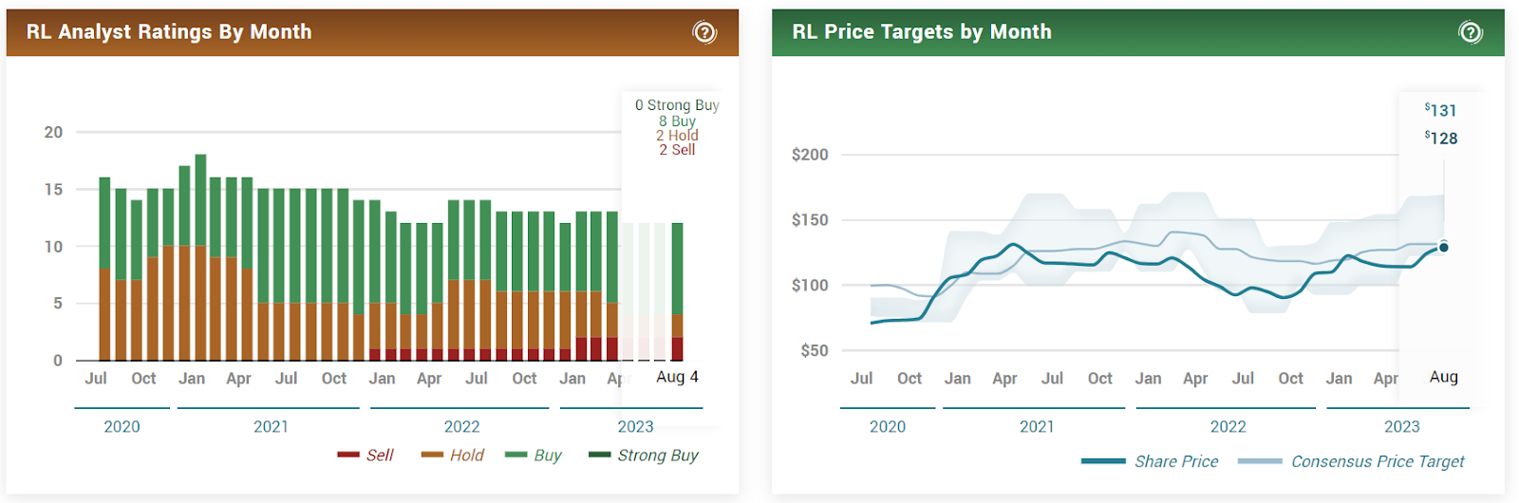Click the Aug label on price chart axis
Viewport: 1519px width, 503px height.
(1444, 377)
